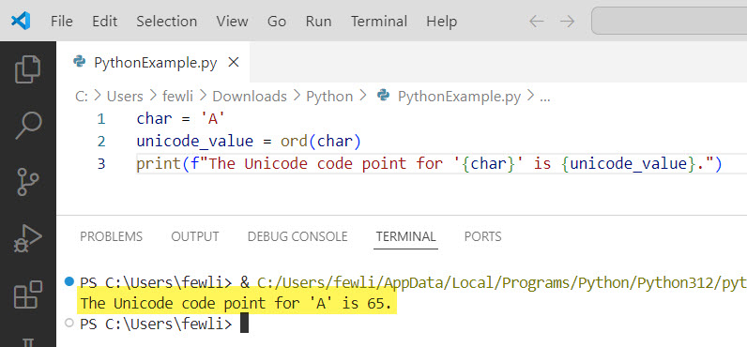Open the Selection menu
This screenshot has width=747, height=347.
point(167,22)
